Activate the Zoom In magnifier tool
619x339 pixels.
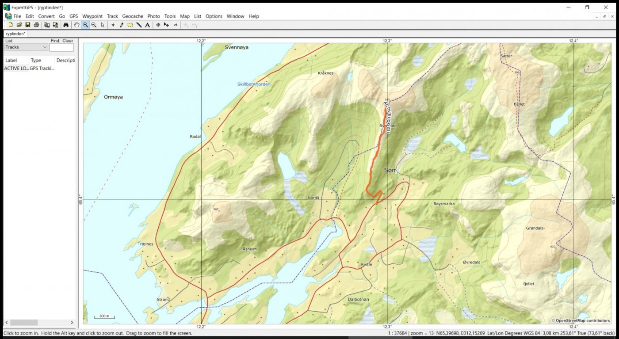pyautogui.click(x=85, y=25)
